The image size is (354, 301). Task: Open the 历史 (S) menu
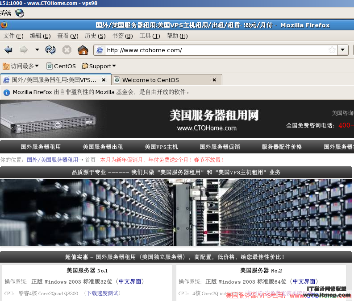pyautogui.click(x=95, y=36)
